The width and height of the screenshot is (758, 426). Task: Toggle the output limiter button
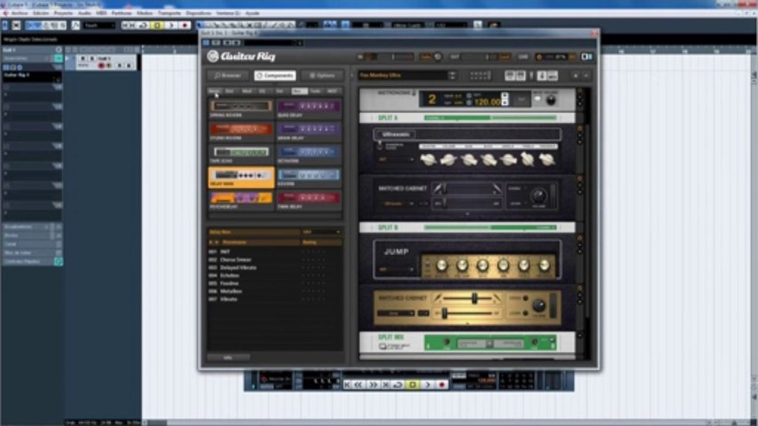[x=504, y=57]
